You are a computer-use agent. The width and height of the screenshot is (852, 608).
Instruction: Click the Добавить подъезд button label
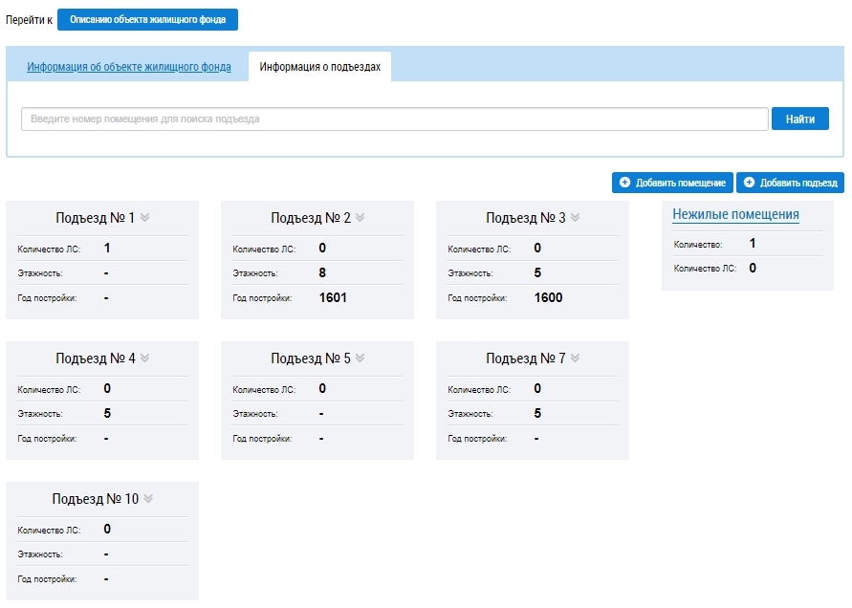point(798,184)
